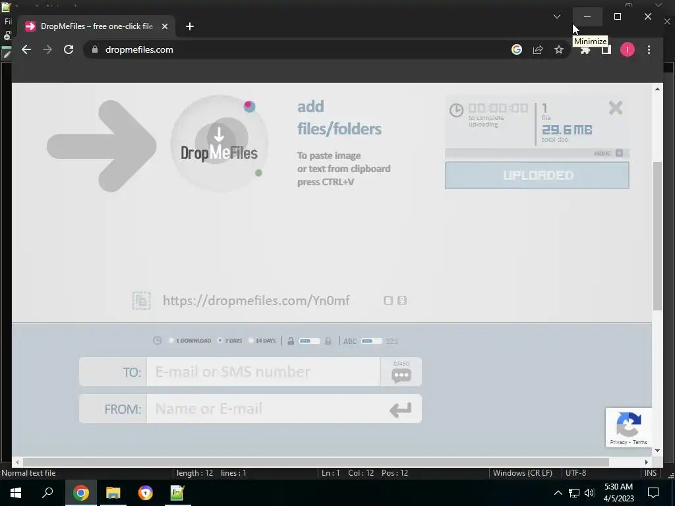Click the storage time clock icon
Screen dimensions: 675x506
(157, 341)
